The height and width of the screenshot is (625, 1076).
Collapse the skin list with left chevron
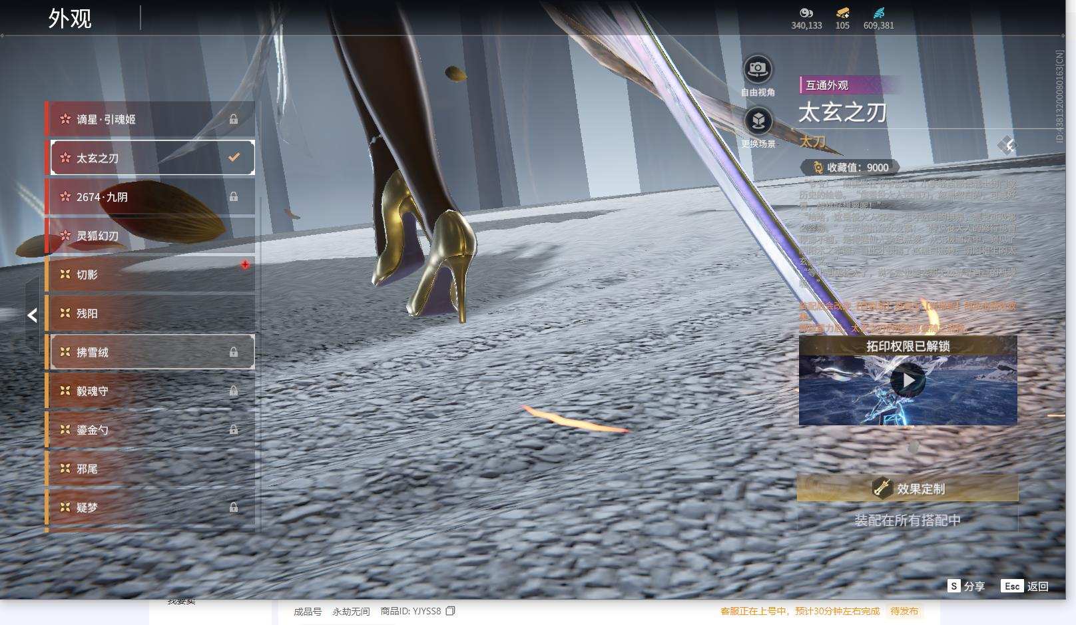[x=32, y=315]
